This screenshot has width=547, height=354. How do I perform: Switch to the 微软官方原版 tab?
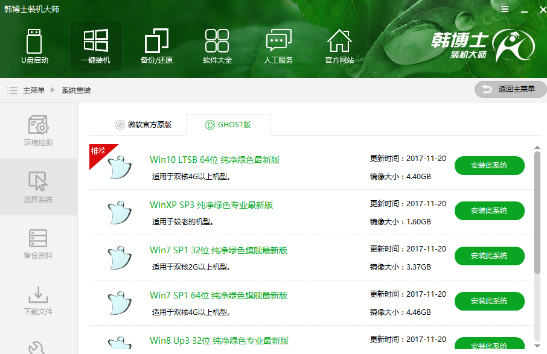145,125
